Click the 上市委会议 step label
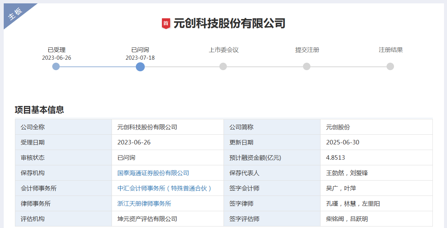 click(223, 50)
